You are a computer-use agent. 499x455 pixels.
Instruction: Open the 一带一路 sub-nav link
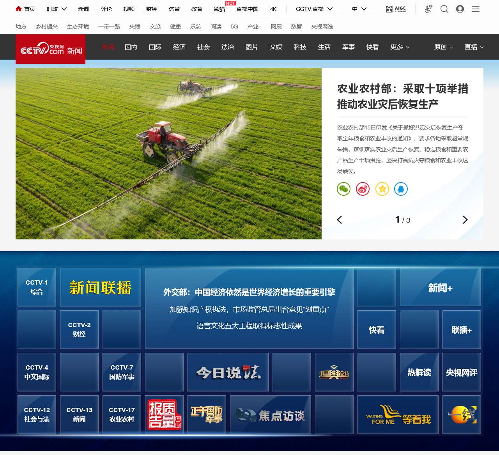point(109,27)
